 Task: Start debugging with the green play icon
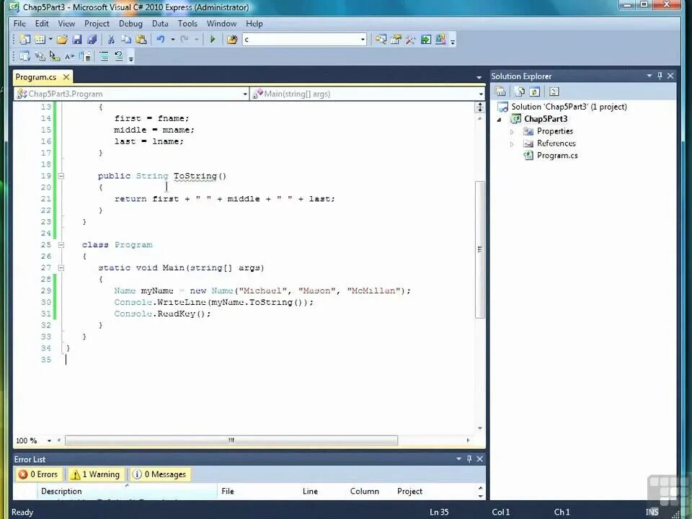pos(213,40)
